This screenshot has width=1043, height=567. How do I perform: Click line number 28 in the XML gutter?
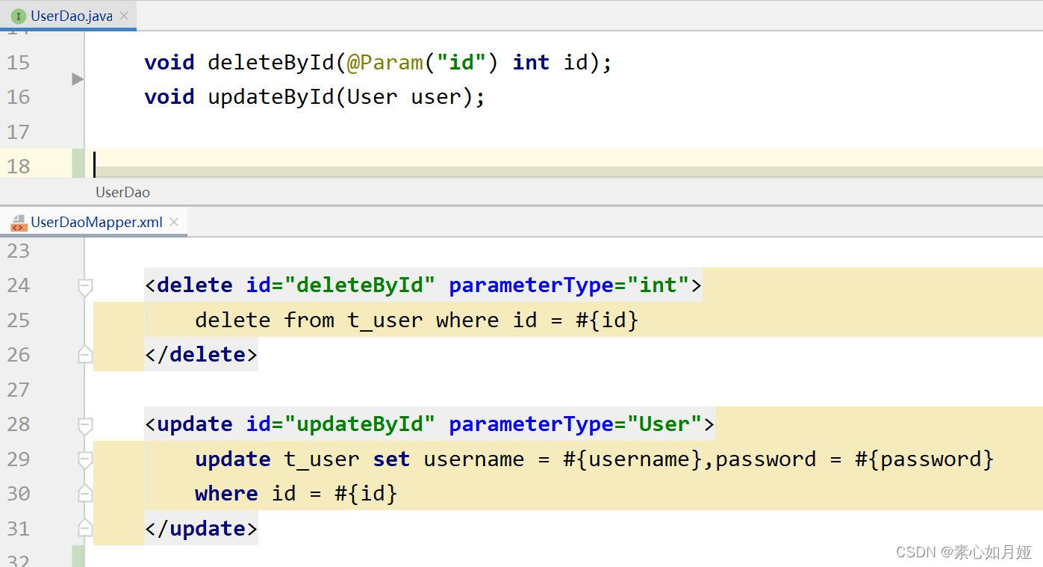(x=19, y=424)
